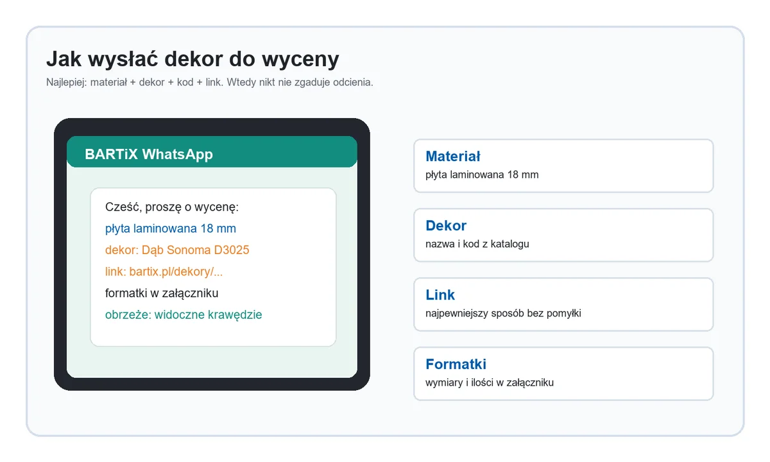Click the 'link: bartix.pl/dekory/...' message line
Viewport: 770px width, 462px height.
[x=164, y=272]
